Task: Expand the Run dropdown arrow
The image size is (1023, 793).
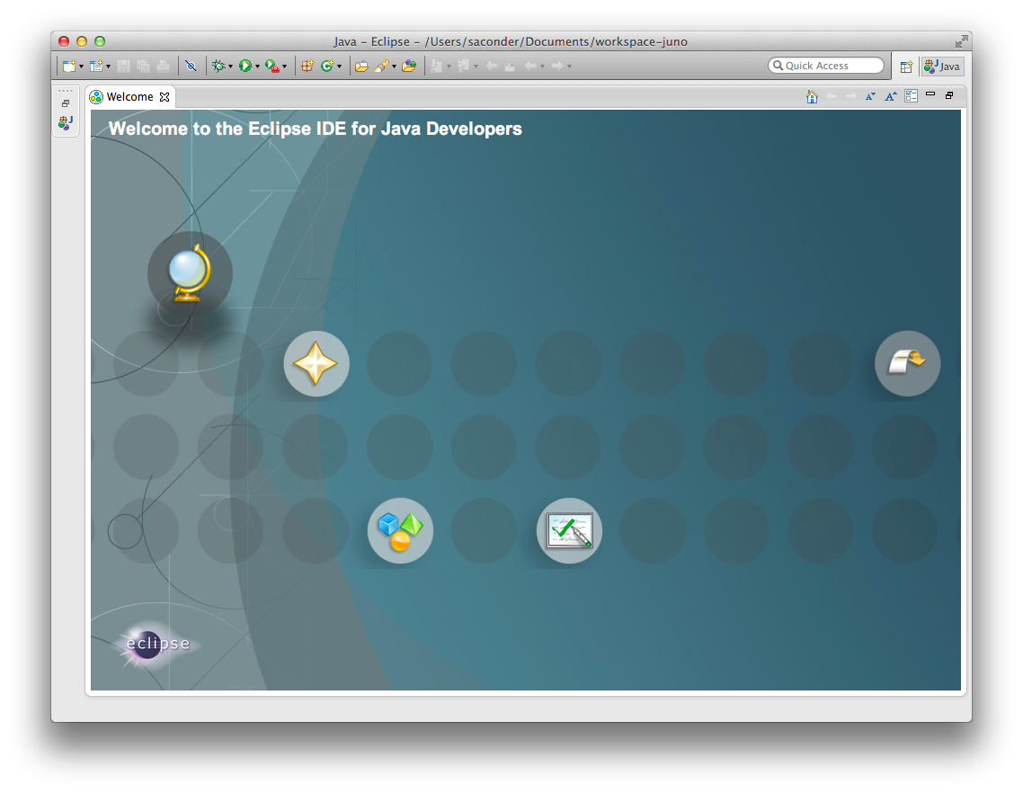Action: pos(257,67)
